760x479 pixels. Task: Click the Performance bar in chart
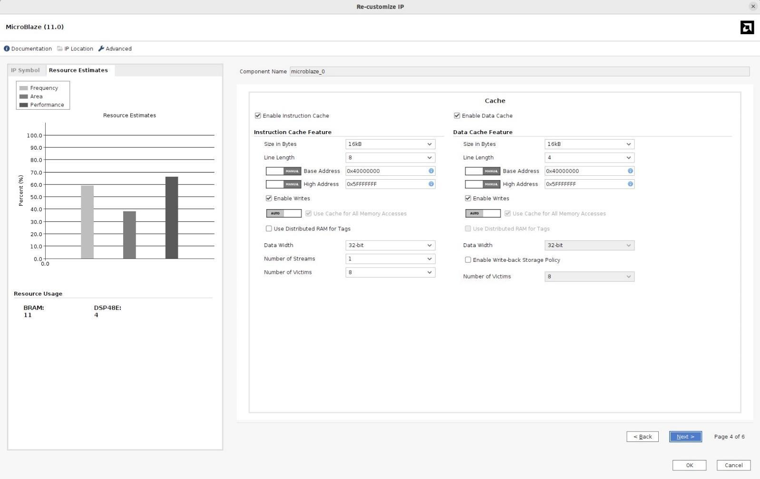tap(172, 218)
